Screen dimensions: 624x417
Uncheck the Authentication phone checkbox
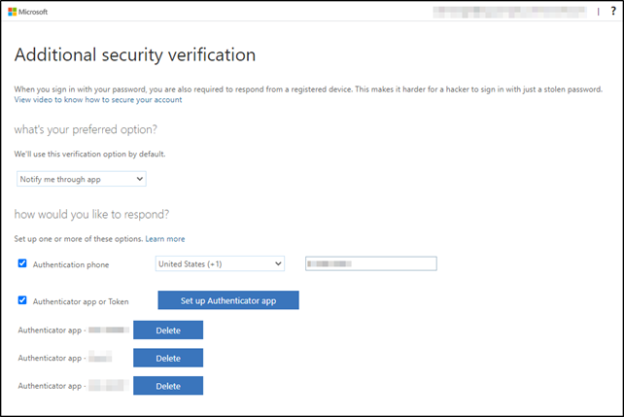pyautogui.click(x=22, y=263)
